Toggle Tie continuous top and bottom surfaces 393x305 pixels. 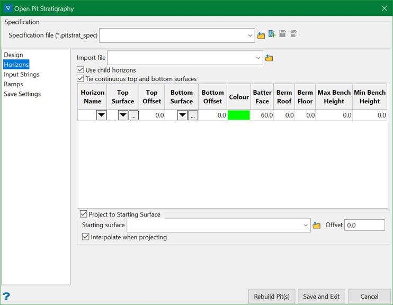click(81, 79)
